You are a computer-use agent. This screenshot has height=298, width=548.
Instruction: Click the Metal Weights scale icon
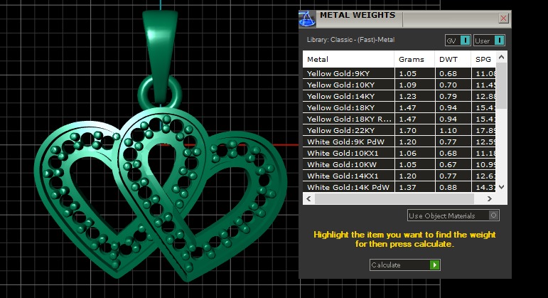(x=307, y=19)
